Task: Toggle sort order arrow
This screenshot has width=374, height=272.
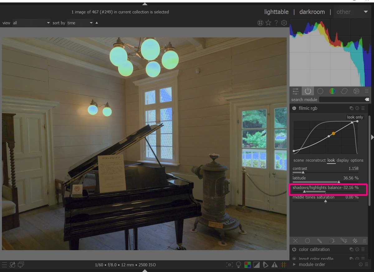Action: pos(97,23)
